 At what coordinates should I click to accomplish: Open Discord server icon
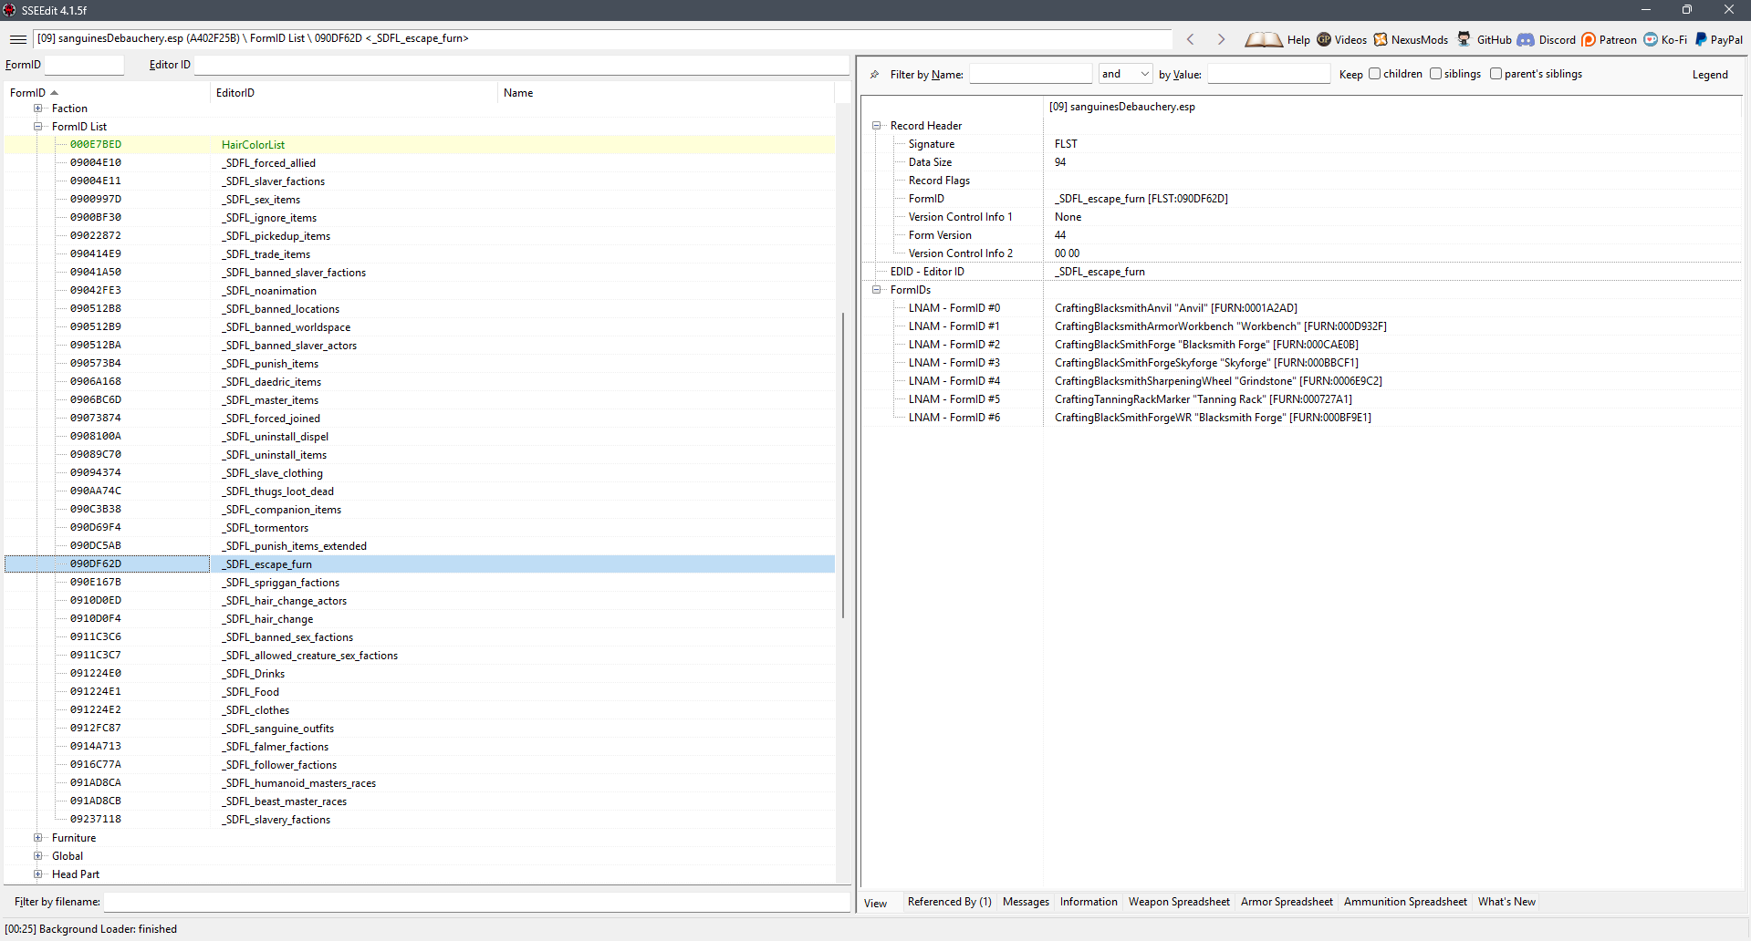pos(1526,39)
